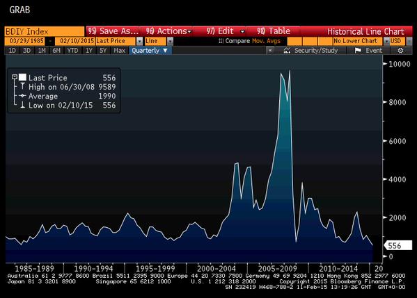This screenshot has width=417, height=298.
Task: Click the BDIY Index ticker field
Action: click(44, 31)
